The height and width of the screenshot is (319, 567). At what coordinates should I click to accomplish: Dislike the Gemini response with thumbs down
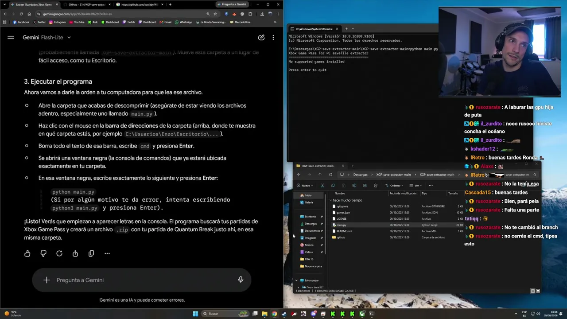[43, 253]
